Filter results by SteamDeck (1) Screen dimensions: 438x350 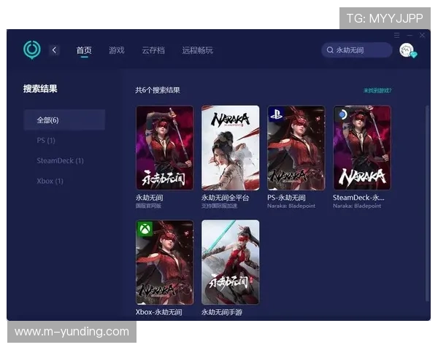(x=60, y=160)
